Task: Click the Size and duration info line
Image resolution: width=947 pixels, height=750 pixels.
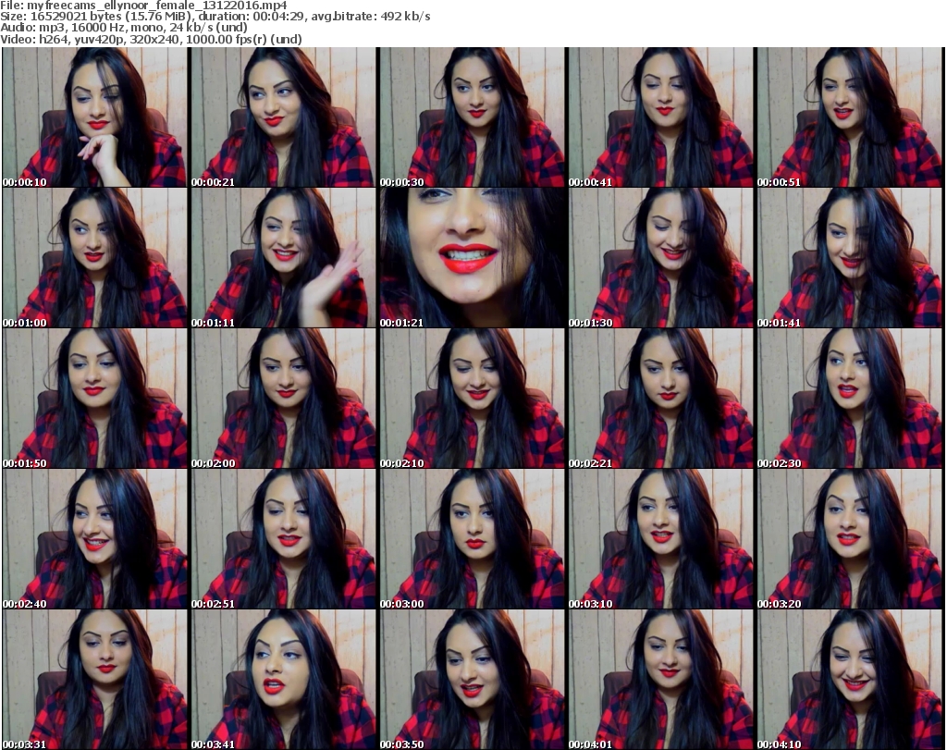Action: (215, 17)
